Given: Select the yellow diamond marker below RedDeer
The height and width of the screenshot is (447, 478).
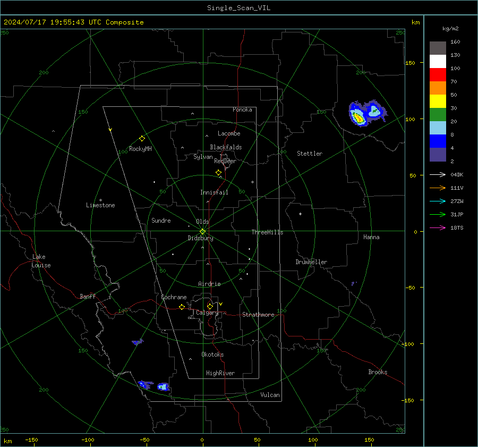Looking at the screenshot, I should (x=218, y=173).
